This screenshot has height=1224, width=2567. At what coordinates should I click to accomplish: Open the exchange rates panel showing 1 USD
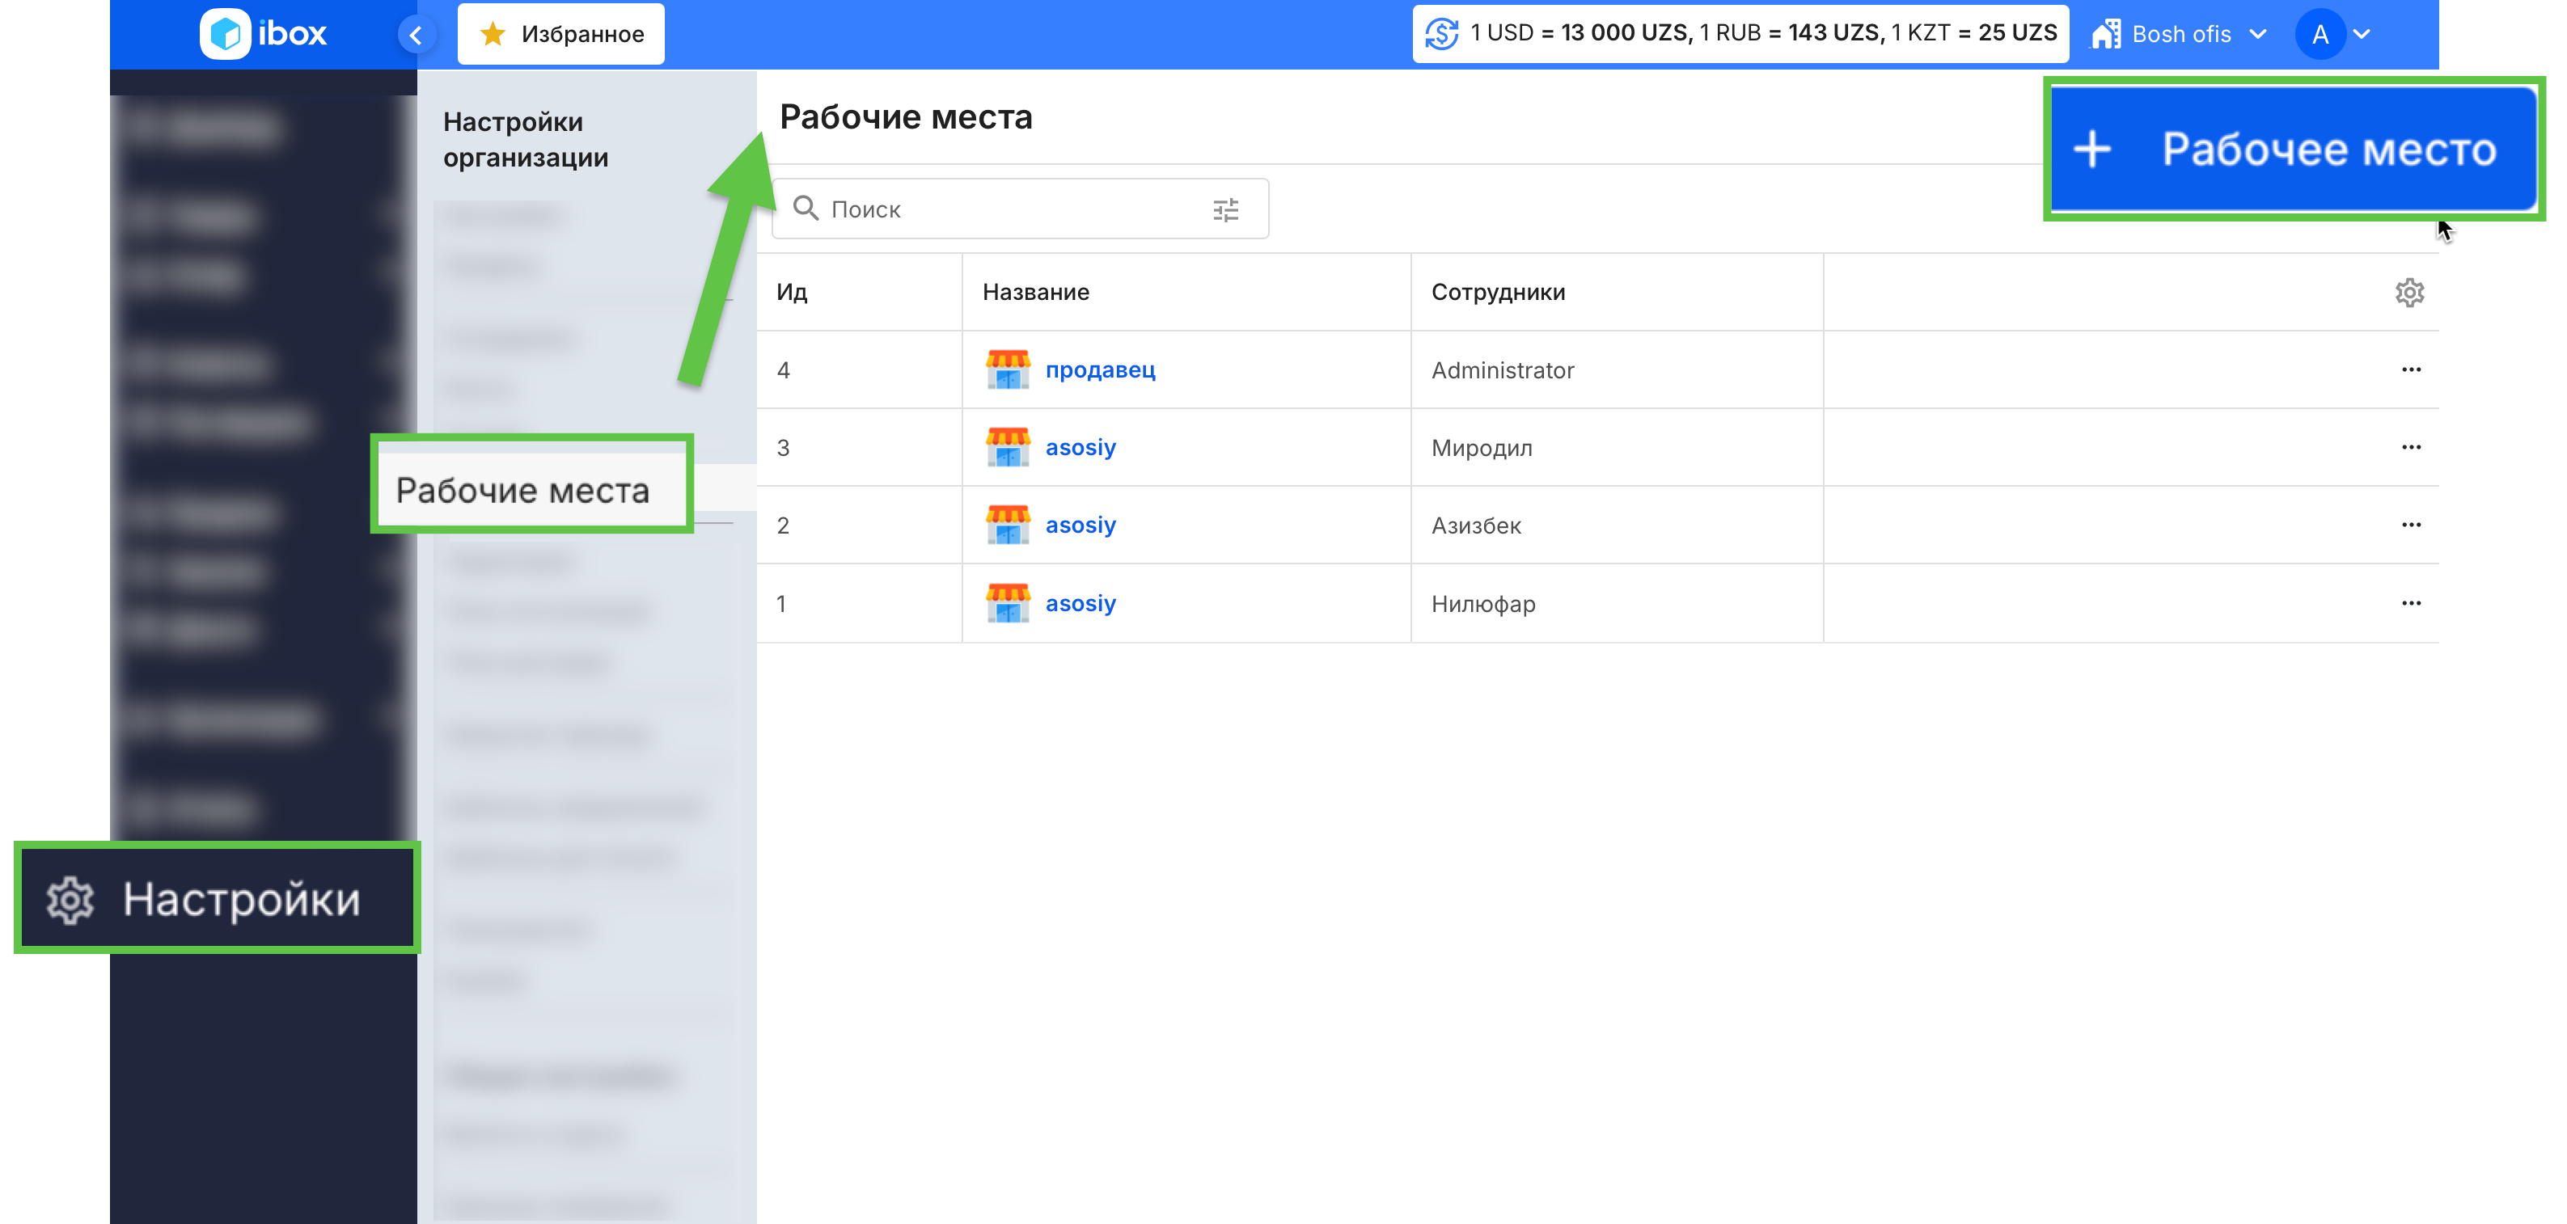tap(1740, 34)
